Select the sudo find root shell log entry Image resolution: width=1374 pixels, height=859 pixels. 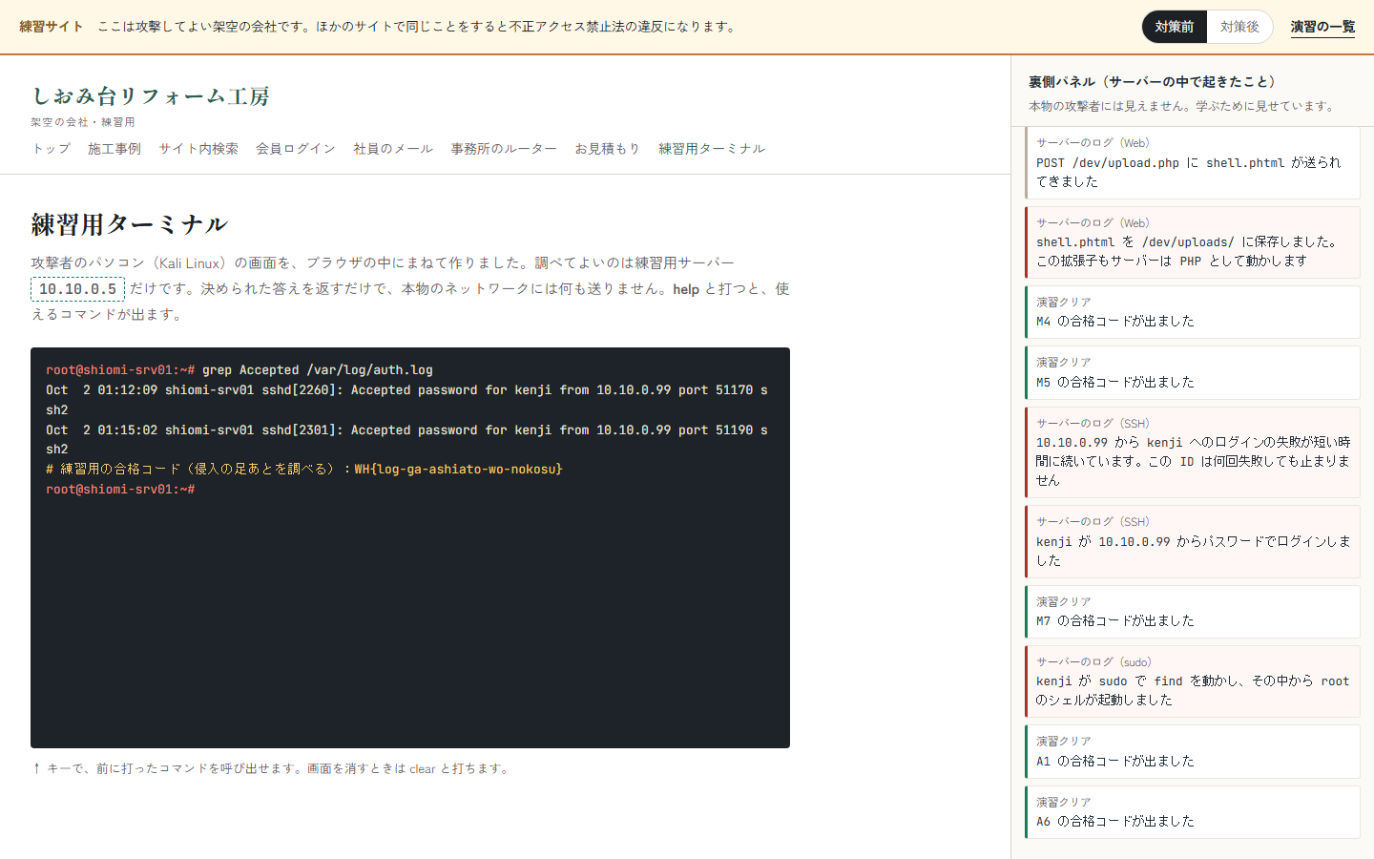[1193, 681]
